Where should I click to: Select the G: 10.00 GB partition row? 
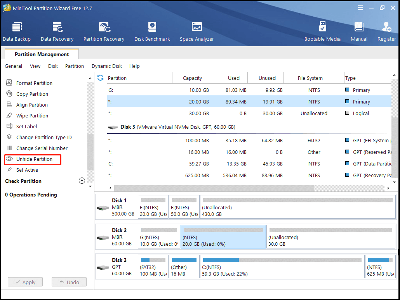[249, 90]
